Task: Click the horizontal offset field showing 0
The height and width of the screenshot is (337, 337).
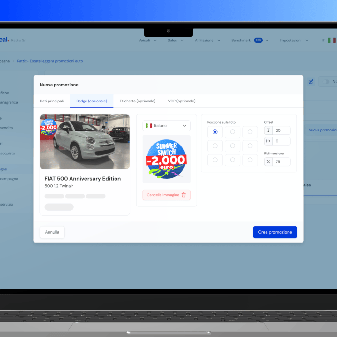Action: (281, 141)
